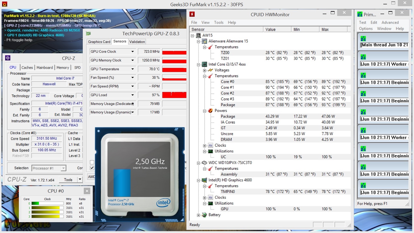Open the Fan Speed (%) sensor dropdown
Screen dimensions: 414x233
(x=133, y=77)
